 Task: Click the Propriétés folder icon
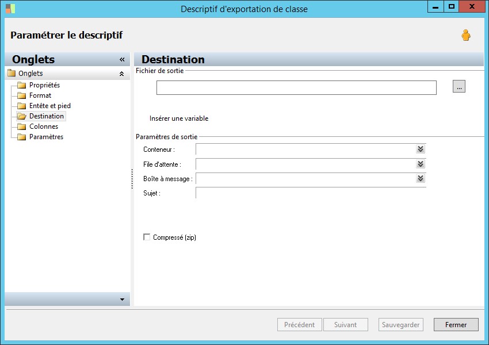pos(21,85)
